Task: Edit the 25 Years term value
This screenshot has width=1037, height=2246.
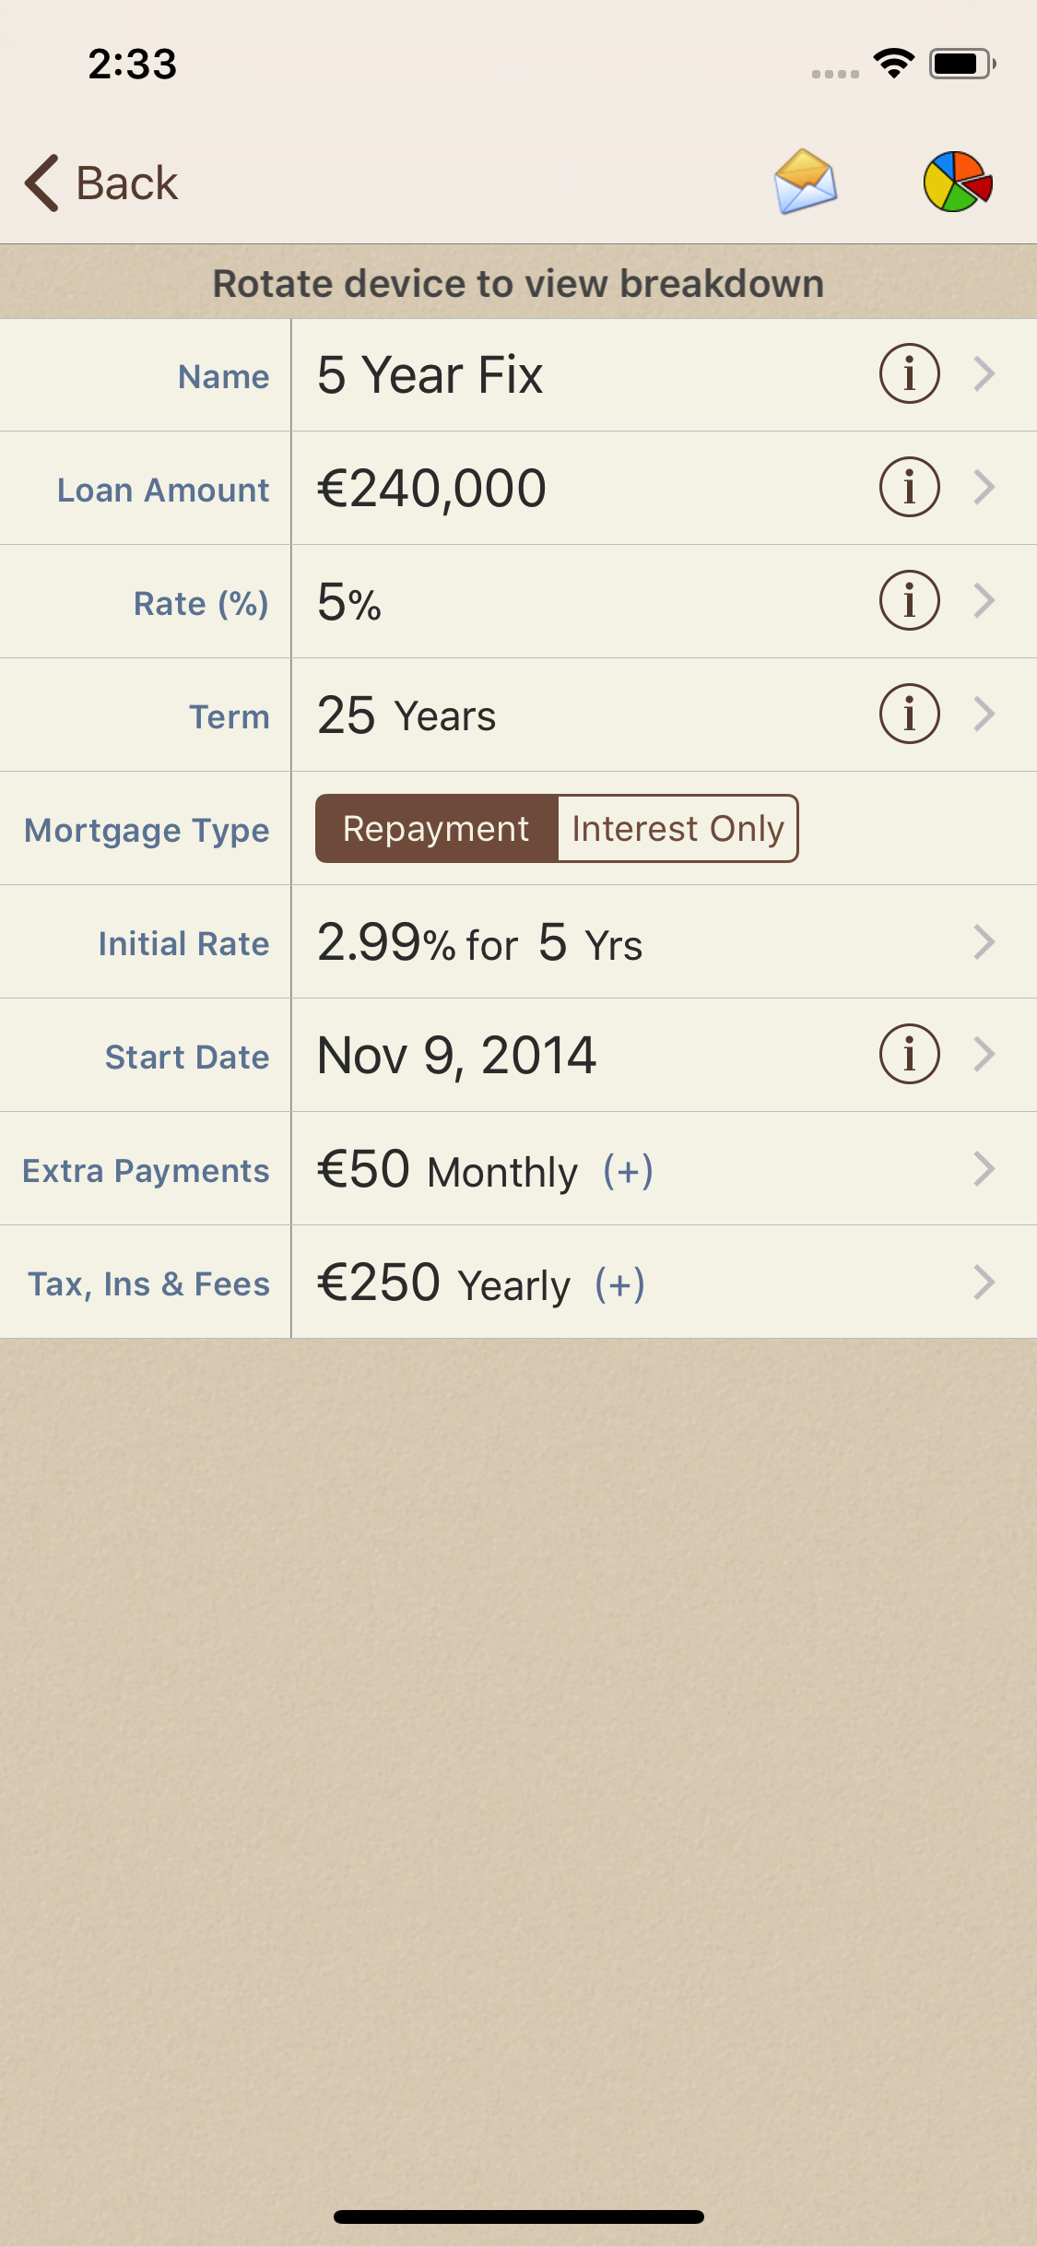Action: 407,715
